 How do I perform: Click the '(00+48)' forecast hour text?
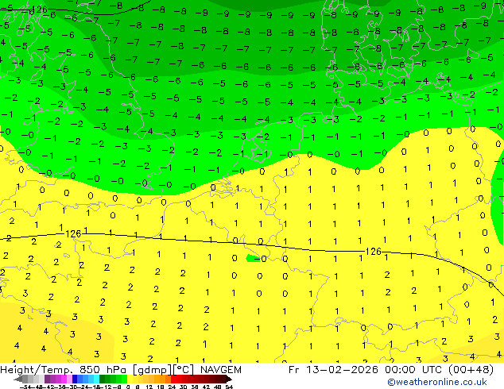point(471,370)
